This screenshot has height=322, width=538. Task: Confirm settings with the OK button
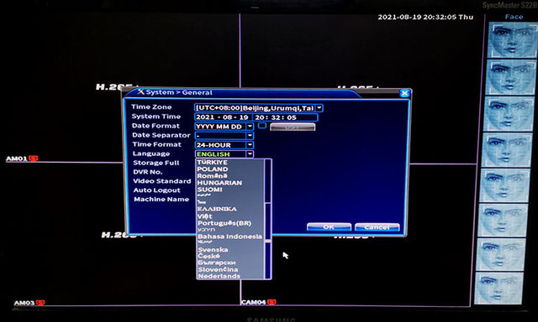click(x=329, y=227)
